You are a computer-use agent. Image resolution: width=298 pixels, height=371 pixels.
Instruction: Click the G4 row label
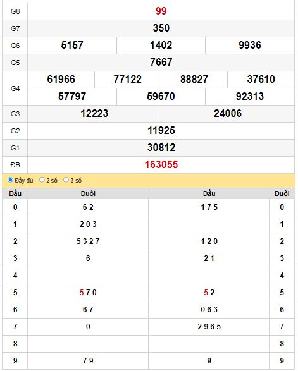[15, 88]
